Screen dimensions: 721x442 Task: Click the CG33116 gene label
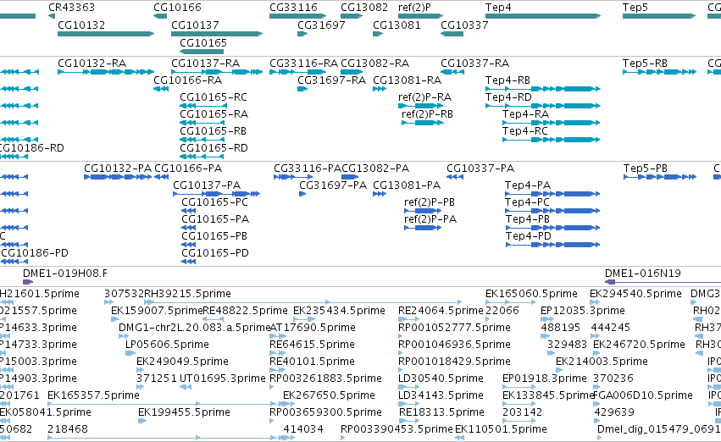click(x=293, y=8)
